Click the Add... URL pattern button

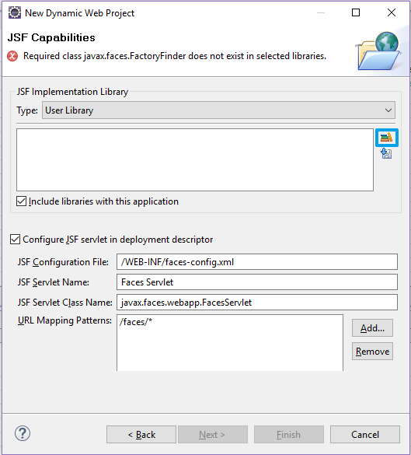pyautogui.click(x=372, y=328)
